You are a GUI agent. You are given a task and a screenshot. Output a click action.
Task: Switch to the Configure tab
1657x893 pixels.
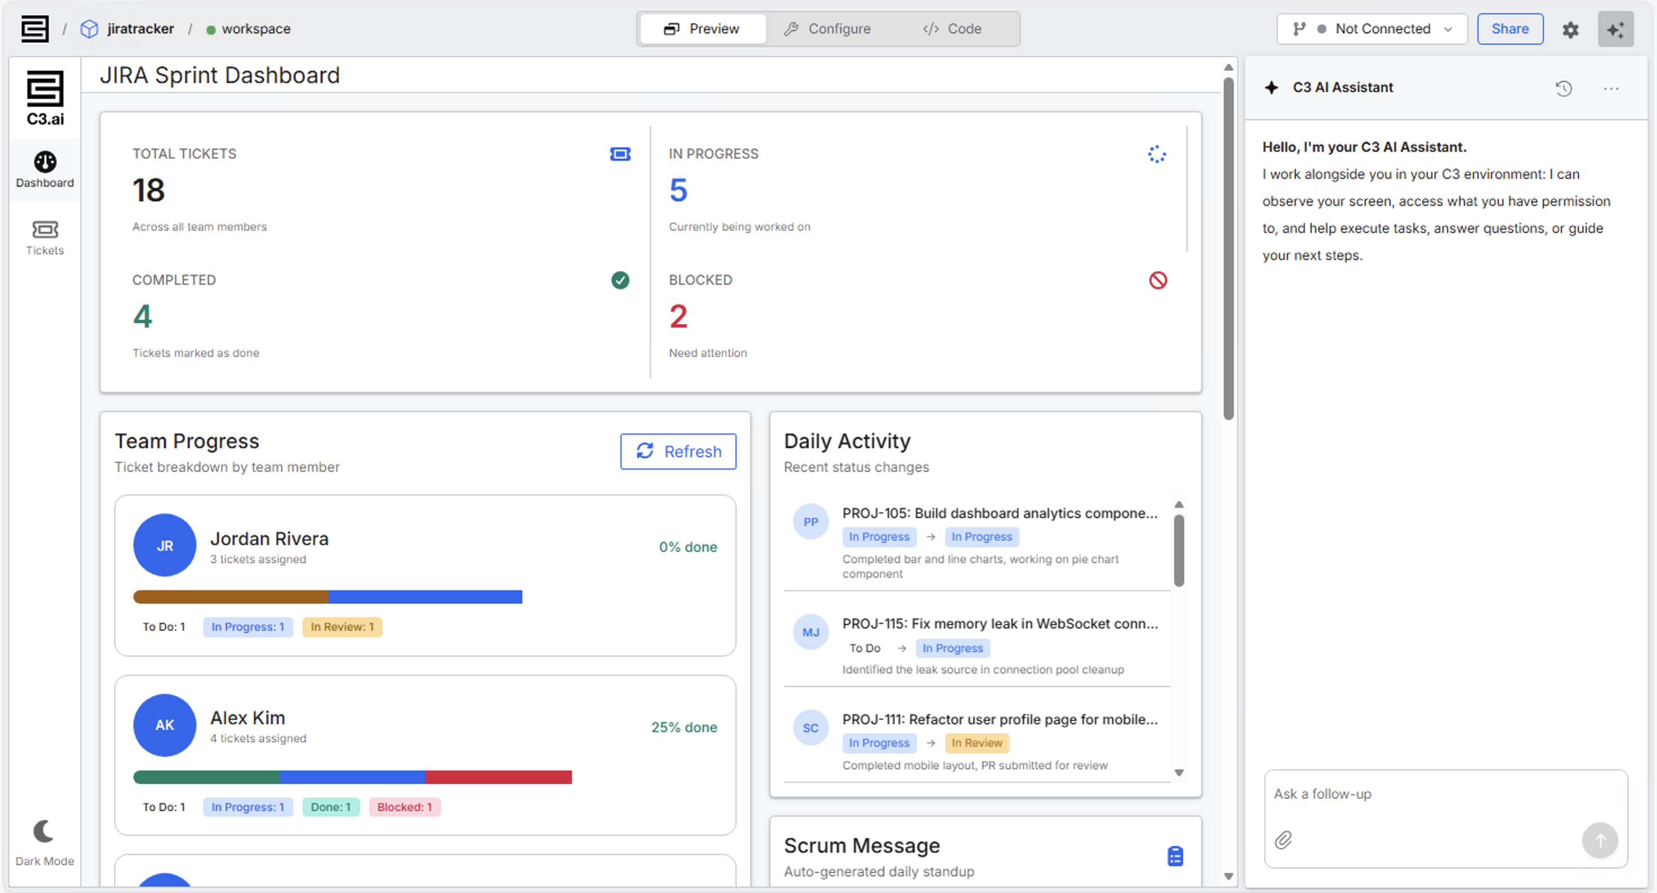(x=828, y=29)
